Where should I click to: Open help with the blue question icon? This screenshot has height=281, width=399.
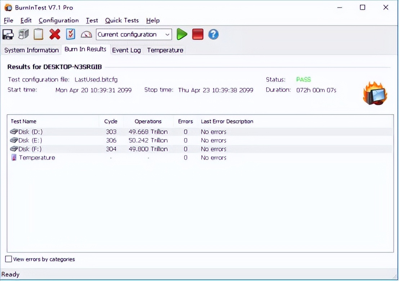(x=214, y=35)
